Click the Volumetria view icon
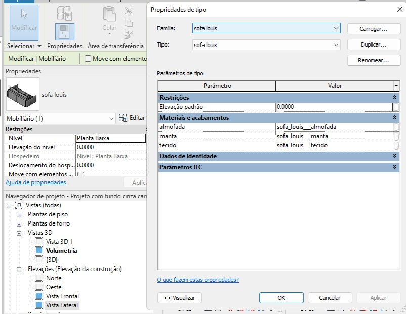Viewport: 406px width, 314px height. tap(39, 250)
